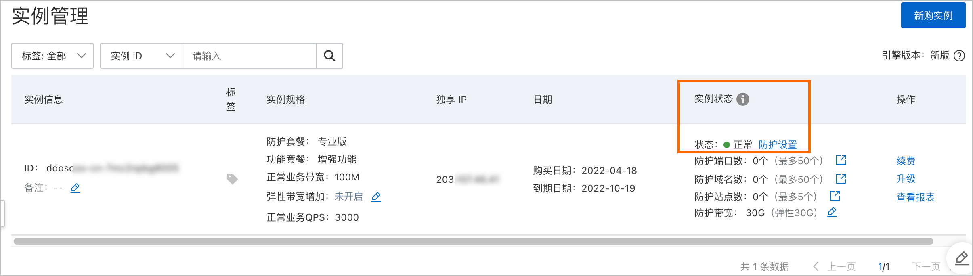Viewport: 973px width, 276px height.
Task: Edit 防护带宽 via its pencil icon
Action: tap(833, 212)
